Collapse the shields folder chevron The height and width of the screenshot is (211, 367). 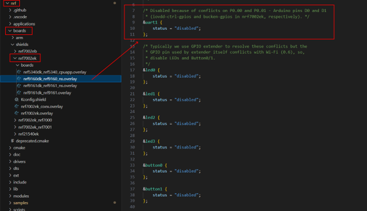tap(13, 44)
